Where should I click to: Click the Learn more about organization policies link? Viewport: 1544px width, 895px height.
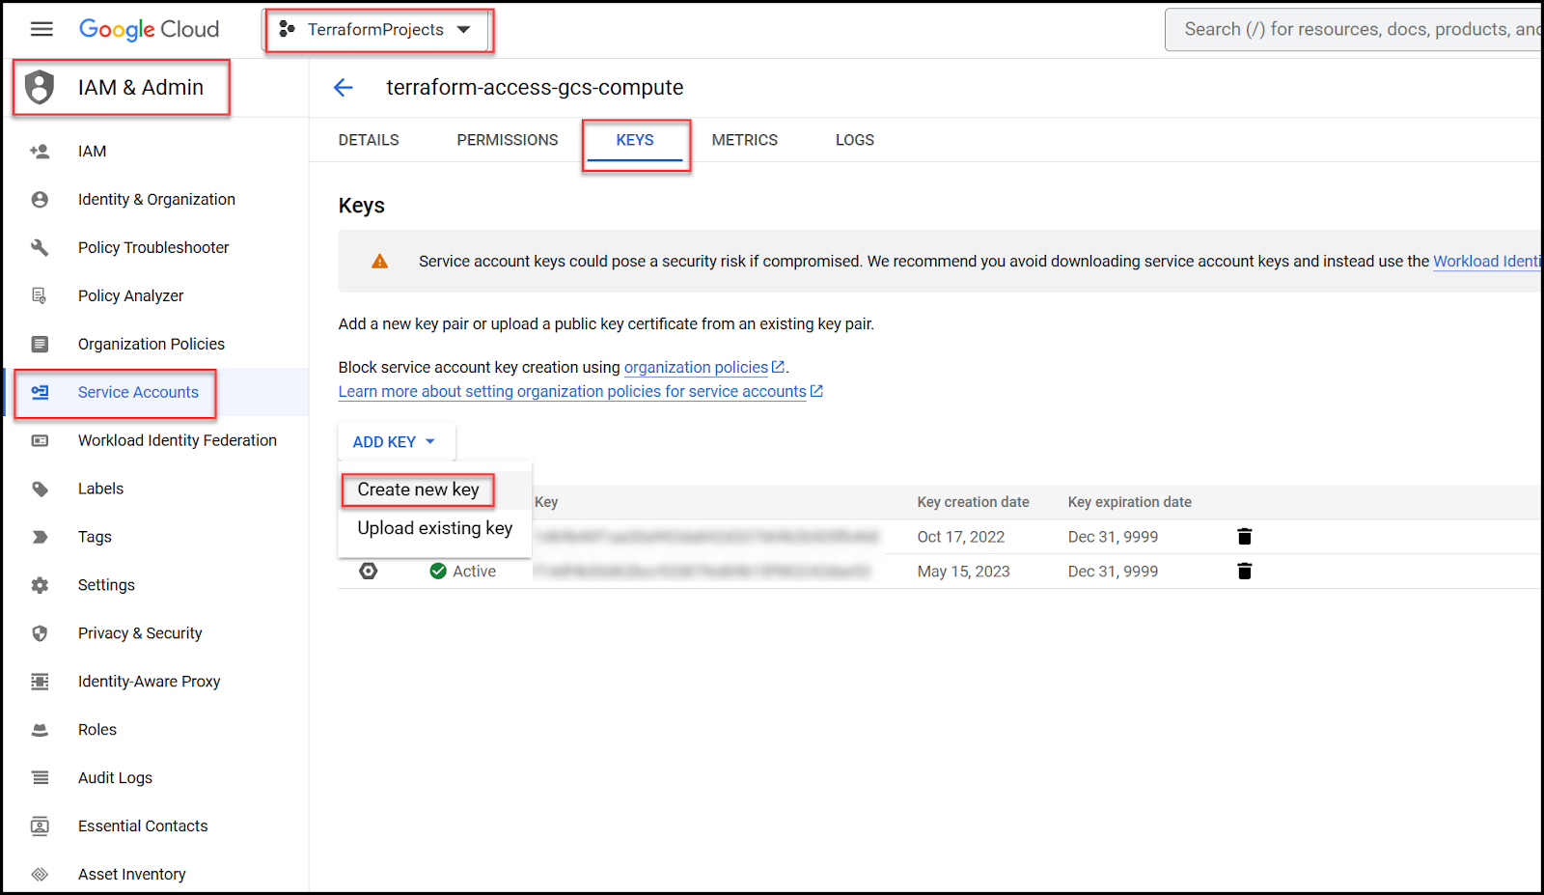coord(572,391)
